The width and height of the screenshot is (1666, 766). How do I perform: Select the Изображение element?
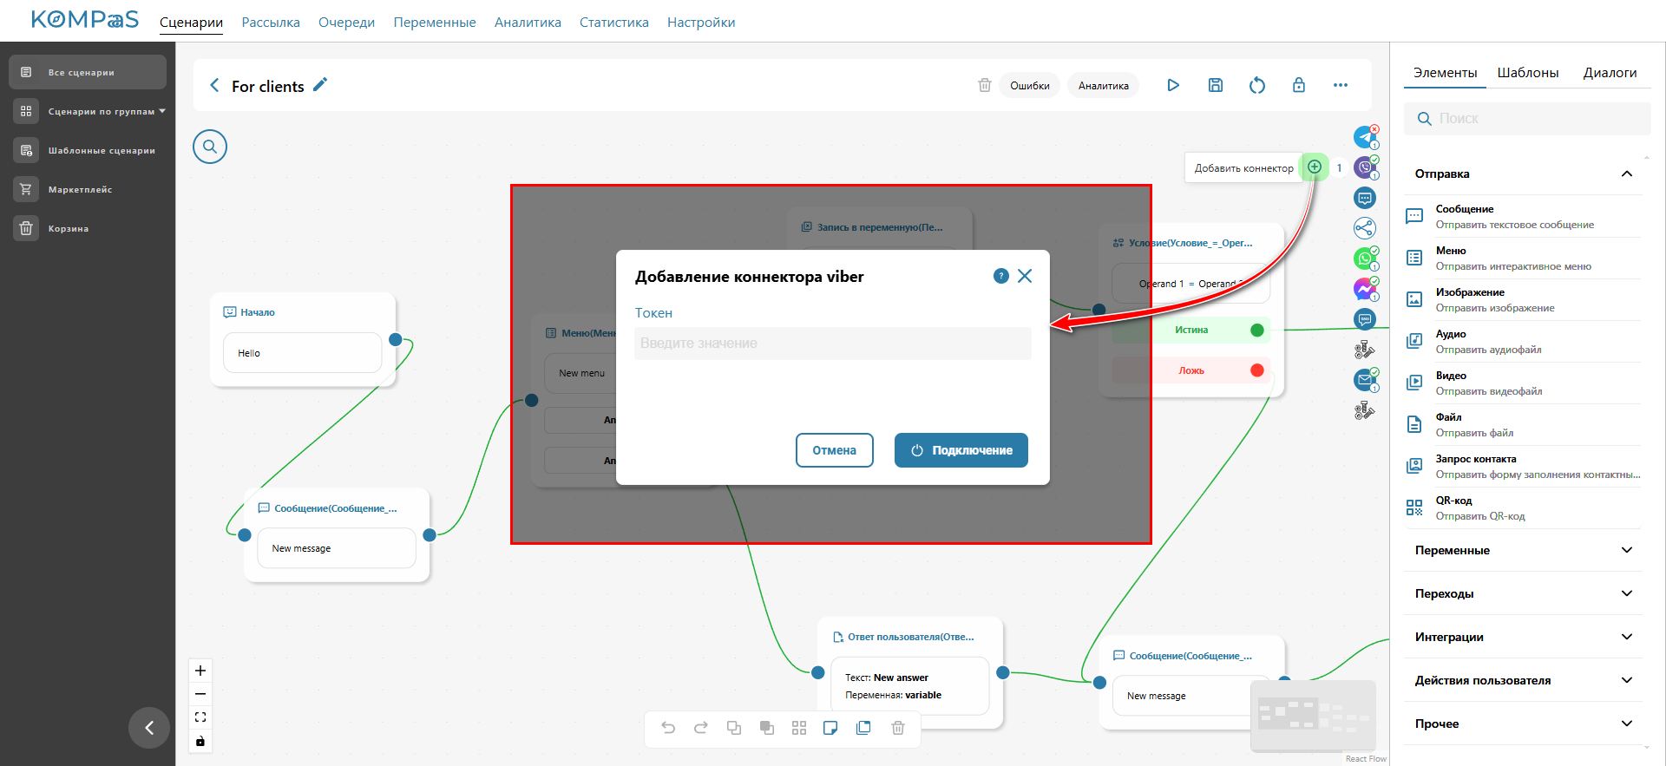point(1523,300)
